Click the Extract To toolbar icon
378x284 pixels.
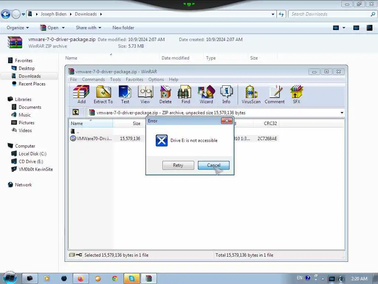103,94
